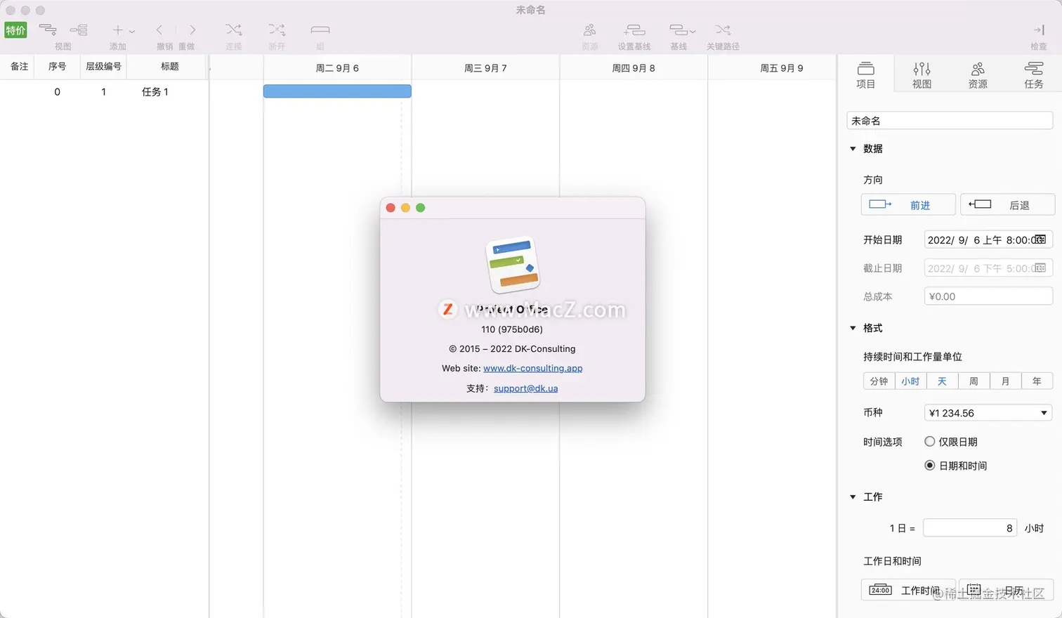Click the 周三 9月 7 timeline header
The image size is (1062, 618).
tap(485, 68)
